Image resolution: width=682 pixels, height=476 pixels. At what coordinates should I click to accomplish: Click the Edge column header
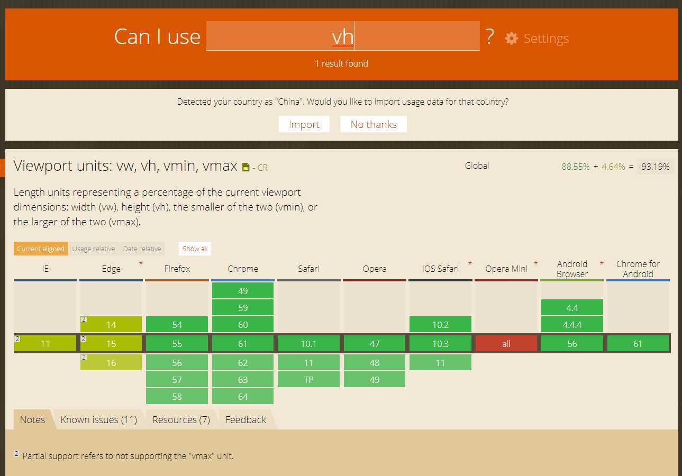111,269
